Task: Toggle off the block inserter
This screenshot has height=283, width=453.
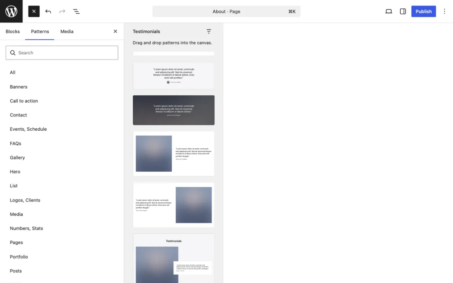Action: [33, 11]
